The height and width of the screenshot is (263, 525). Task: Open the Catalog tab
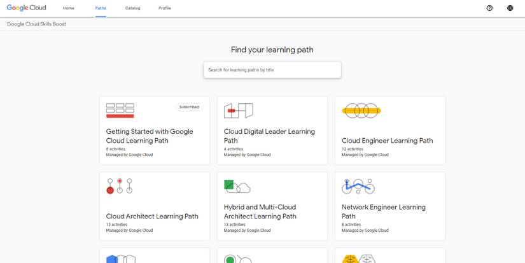click(133, 8)
